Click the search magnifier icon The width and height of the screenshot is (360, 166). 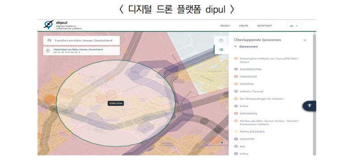(50, 40)
